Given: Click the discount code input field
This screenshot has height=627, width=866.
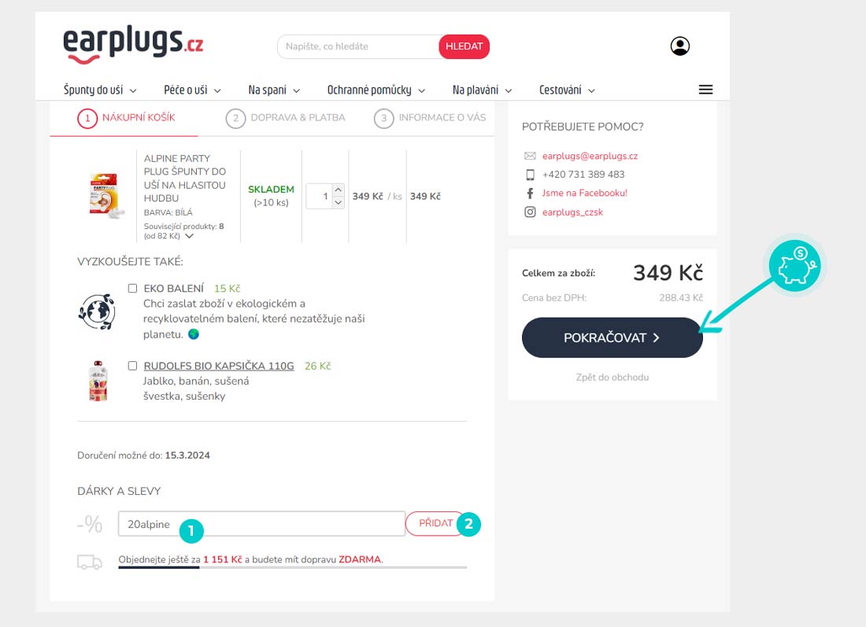Looking at the screenshot, I should pyautogui.click(x=261, y=524).
